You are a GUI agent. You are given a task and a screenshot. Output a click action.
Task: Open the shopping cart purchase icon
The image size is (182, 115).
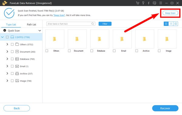pyautogui.click(x=138, y=3)
